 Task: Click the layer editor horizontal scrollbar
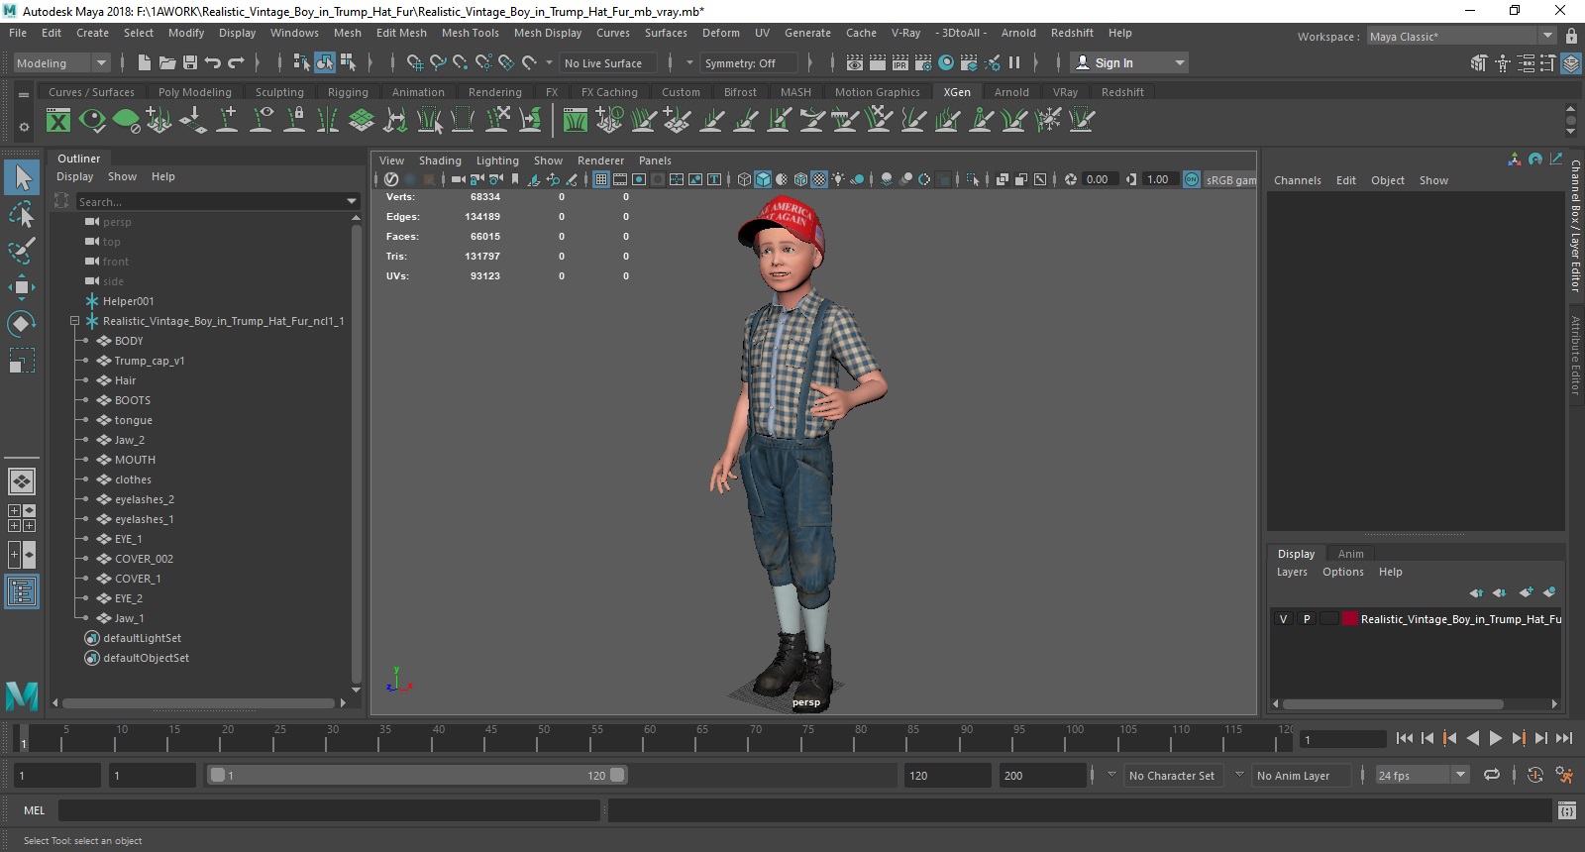point(1392,704)
